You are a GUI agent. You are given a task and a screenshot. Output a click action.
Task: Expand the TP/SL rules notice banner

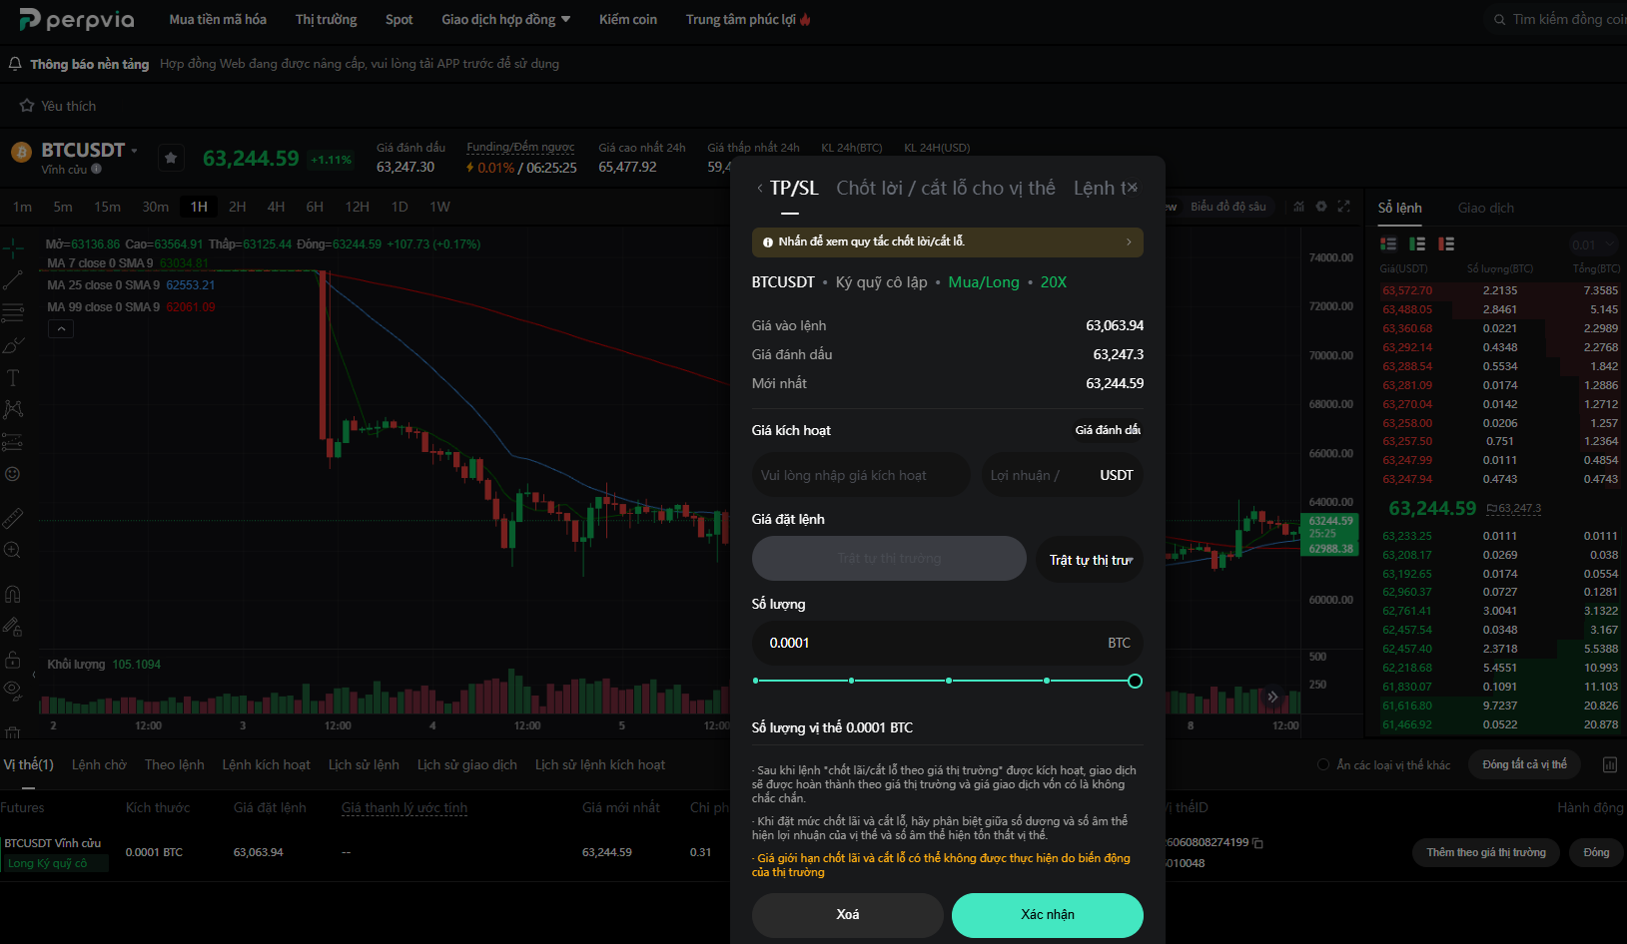[947, 241]
